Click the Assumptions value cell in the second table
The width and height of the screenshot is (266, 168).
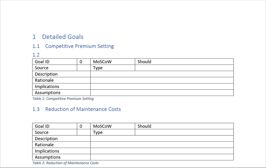point(162,157)
